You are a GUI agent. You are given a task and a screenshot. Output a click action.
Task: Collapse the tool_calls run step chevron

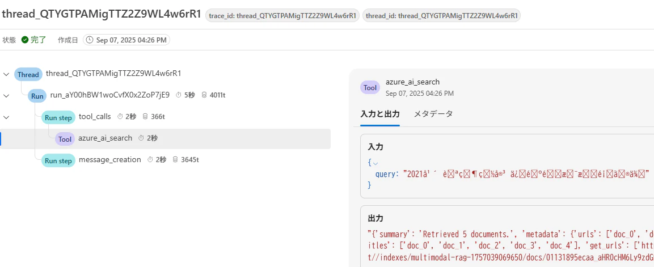click(6, 117)
